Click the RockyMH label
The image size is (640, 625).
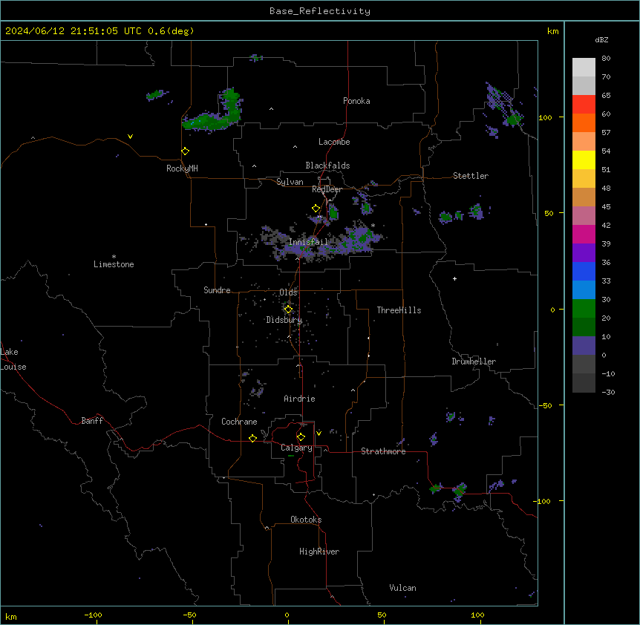[x=182, y=168]
